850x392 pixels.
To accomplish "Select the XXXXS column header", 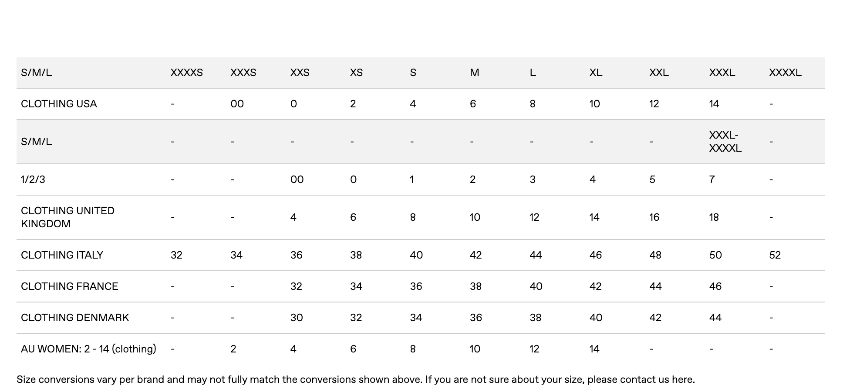I will pos(186,73).
